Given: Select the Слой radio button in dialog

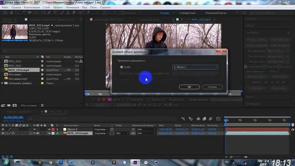Looking at the screenshot, I should pos(122,67).
